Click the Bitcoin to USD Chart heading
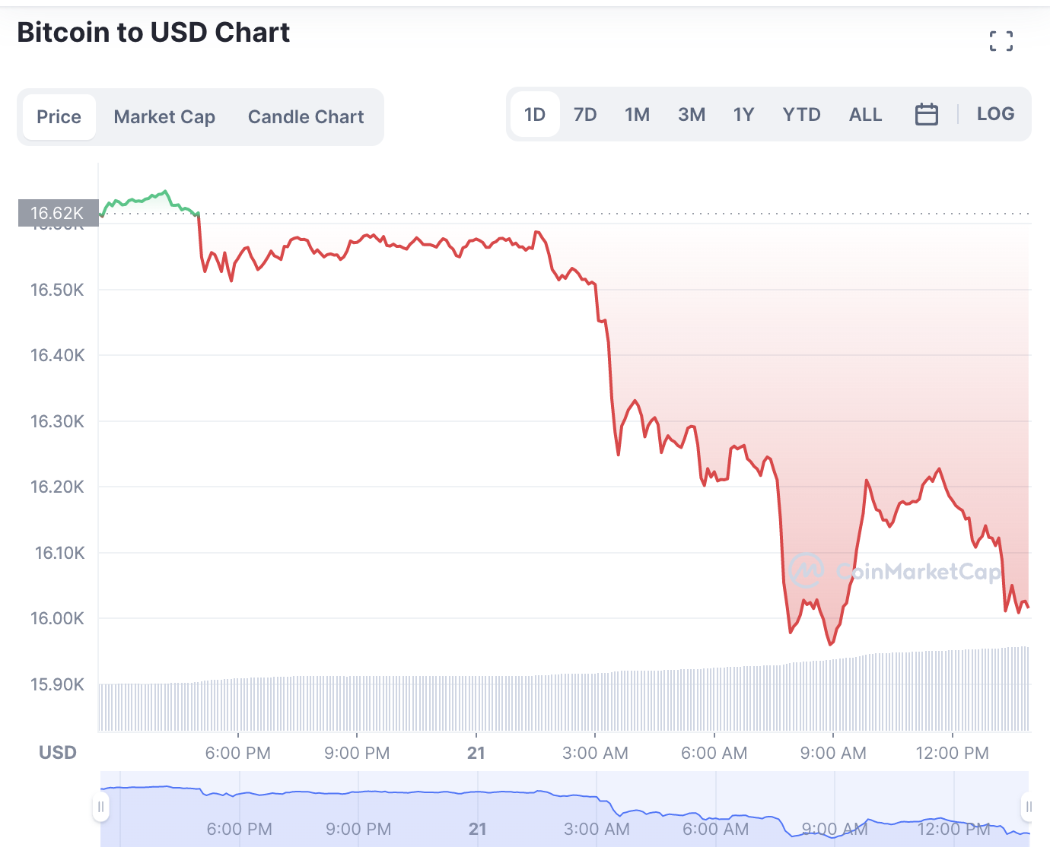This screenshot has height=860, width=1050. tap(154, 33)
